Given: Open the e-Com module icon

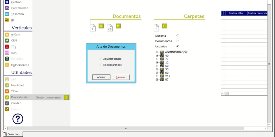Looking at the screenshot, I should point(7,35).
